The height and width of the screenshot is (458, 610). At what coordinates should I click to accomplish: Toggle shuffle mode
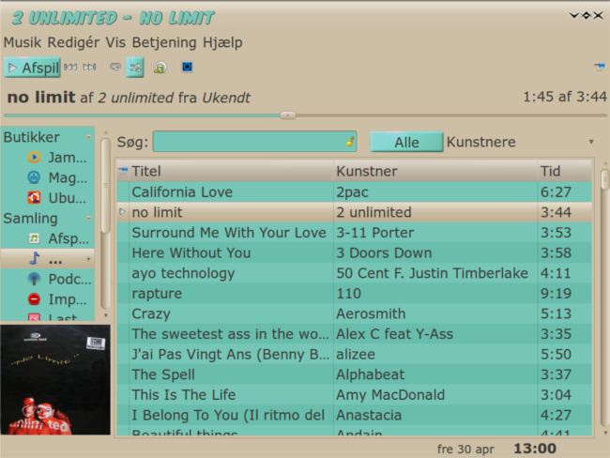135,68
